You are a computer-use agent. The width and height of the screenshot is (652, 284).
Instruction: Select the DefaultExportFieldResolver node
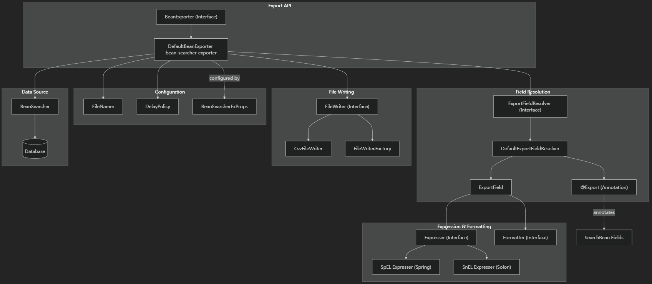pyautogui.click(x=530, y=149)
